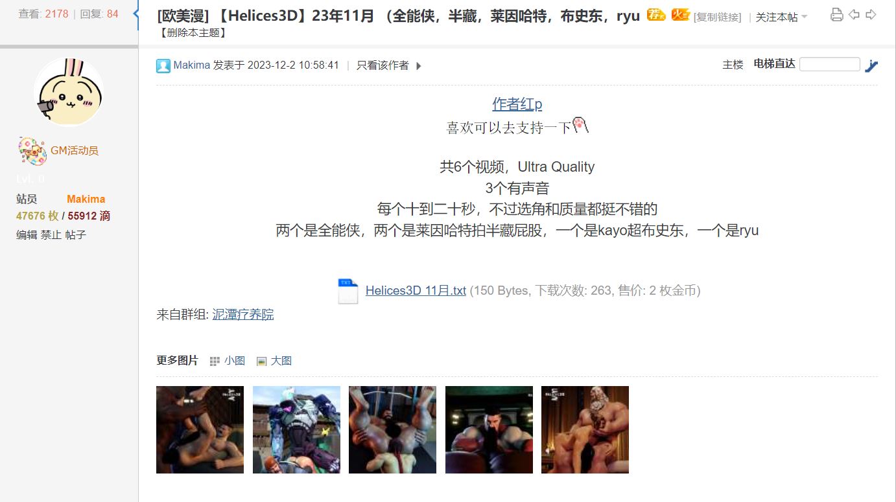896x502 pixels.
Task: Click the GM活动员 medal icon in the sidebar
Action: pyautogui.click(x=32, y=151)
